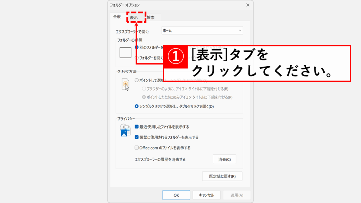
Task: Select フォルダーを開く radio option under フォルダーの参照
Action: click(136, 58)
